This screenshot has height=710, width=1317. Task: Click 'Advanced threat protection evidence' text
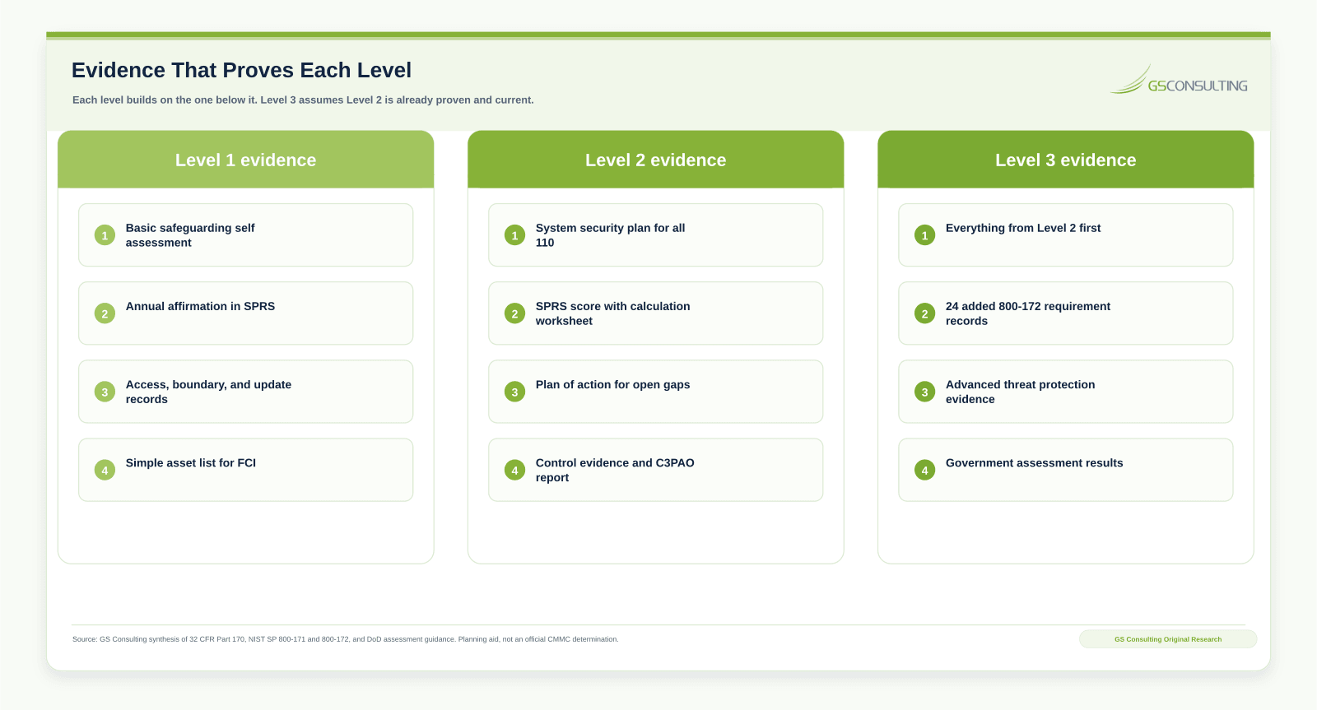[1020, 392]
